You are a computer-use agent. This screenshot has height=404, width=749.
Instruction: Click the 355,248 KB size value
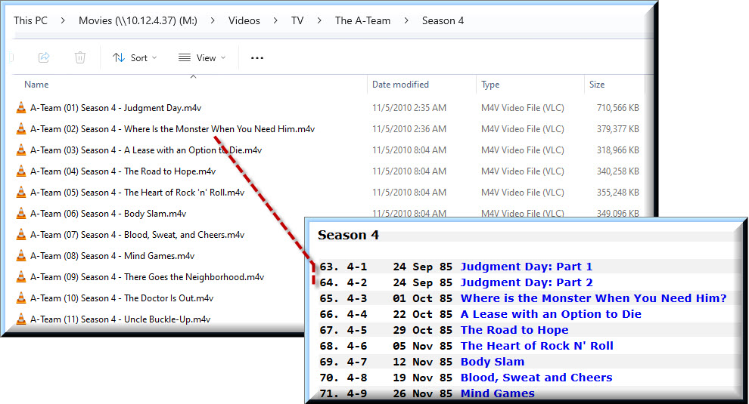pos(617,193)
